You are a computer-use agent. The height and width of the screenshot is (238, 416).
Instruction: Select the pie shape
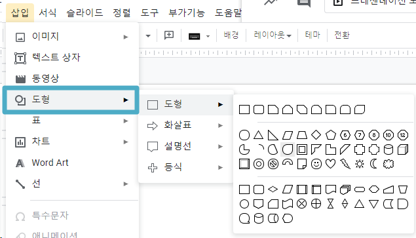[x=244, y=149]
